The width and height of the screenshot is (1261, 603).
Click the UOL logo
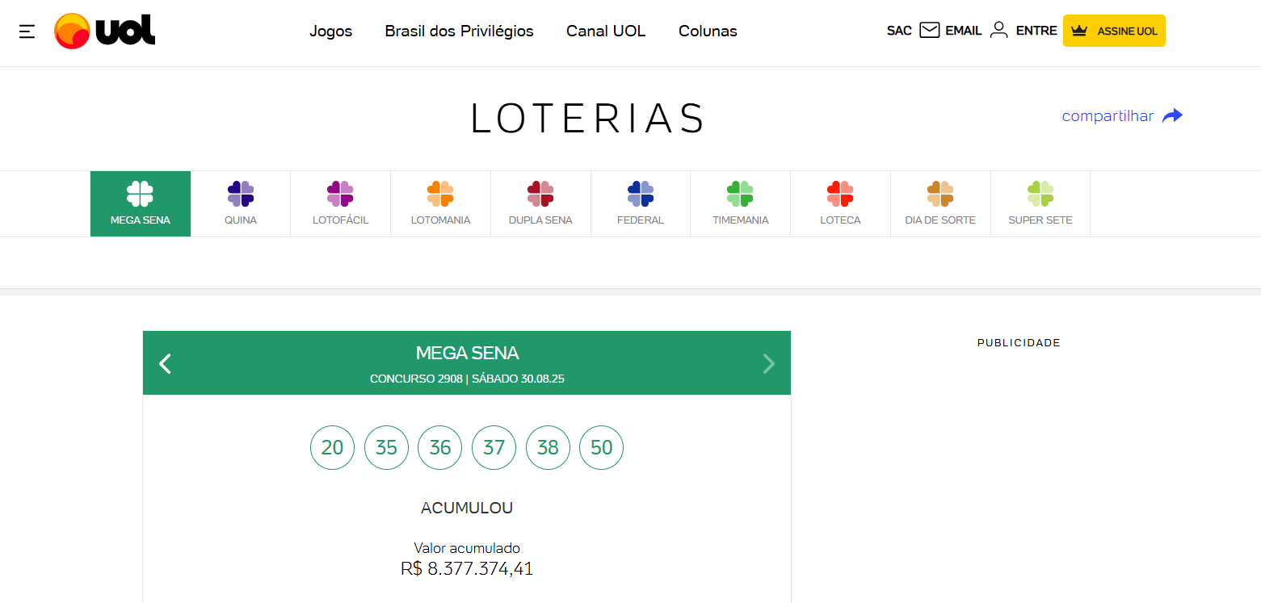click(105, 31)
